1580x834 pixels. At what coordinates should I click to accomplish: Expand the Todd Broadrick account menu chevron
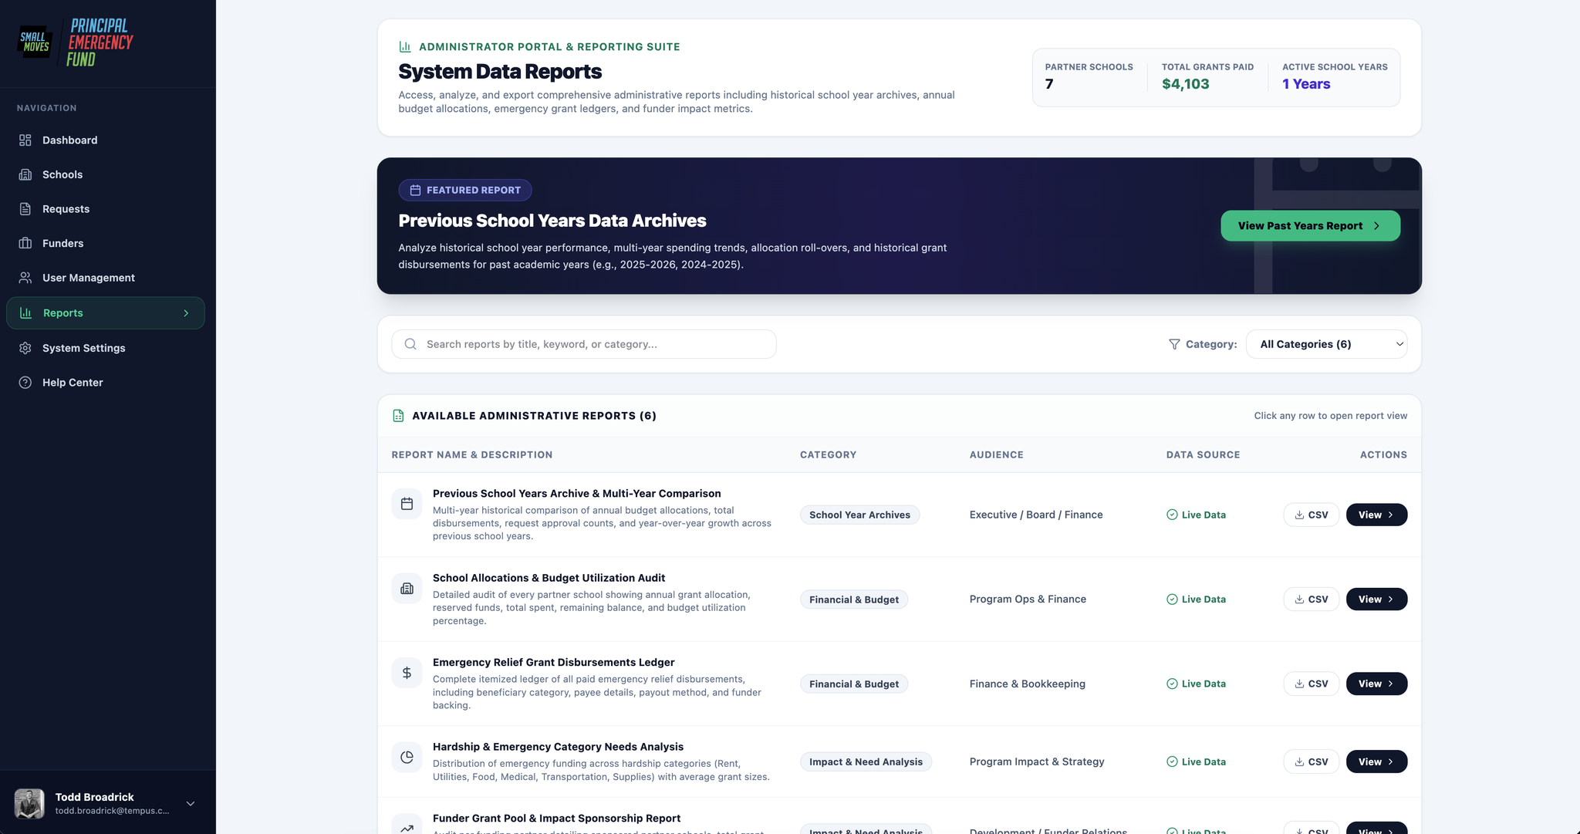191,803
